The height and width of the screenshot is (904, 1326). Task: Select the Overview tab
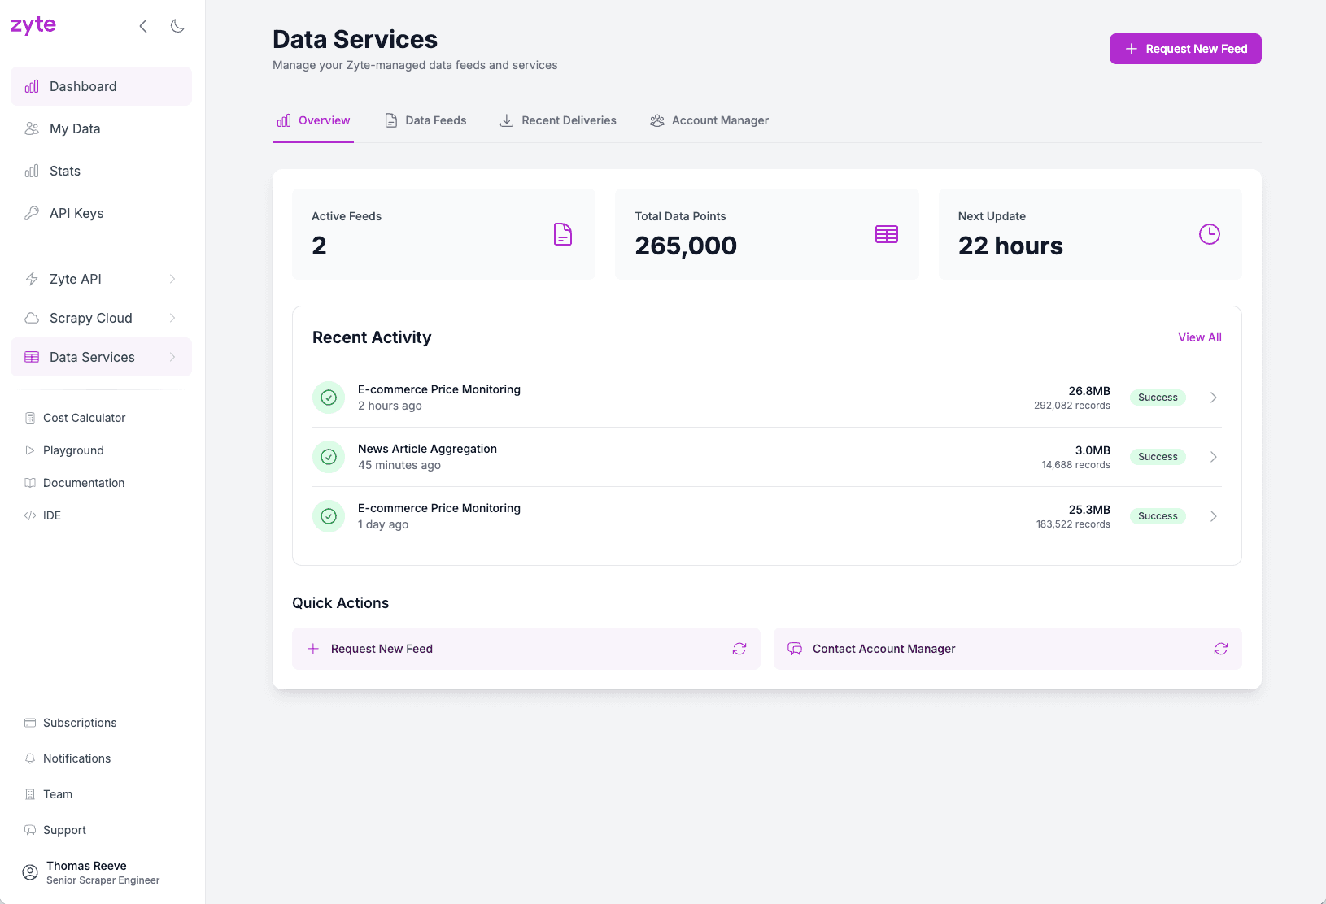pyautogui.click(x=313, y=120)
